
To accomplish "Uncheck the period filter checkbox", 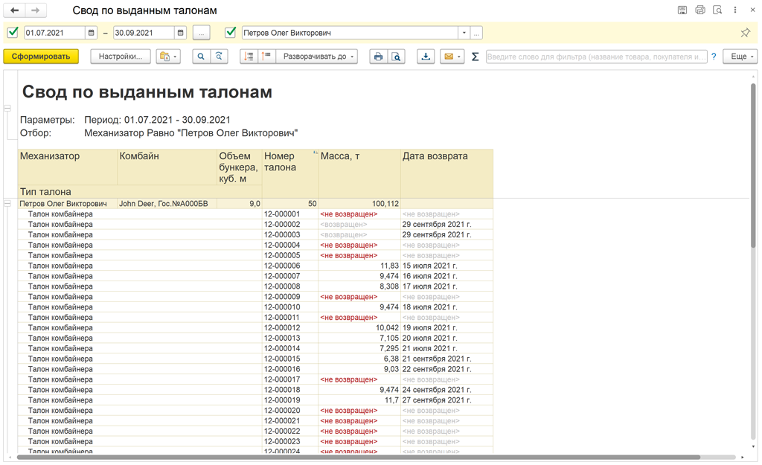I will pyautogui.click(x=13, y=33).
